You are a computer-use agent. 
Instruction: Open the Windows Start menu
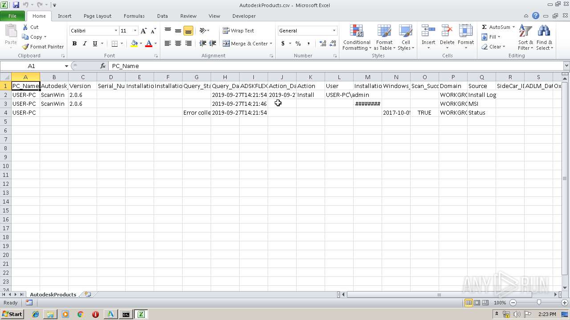point(12,314)
